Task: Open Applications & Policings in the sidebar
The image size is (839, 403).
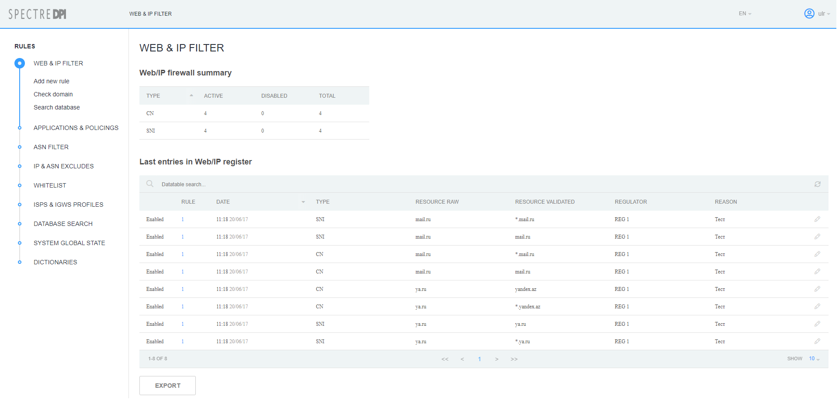Action: [76, 128]
